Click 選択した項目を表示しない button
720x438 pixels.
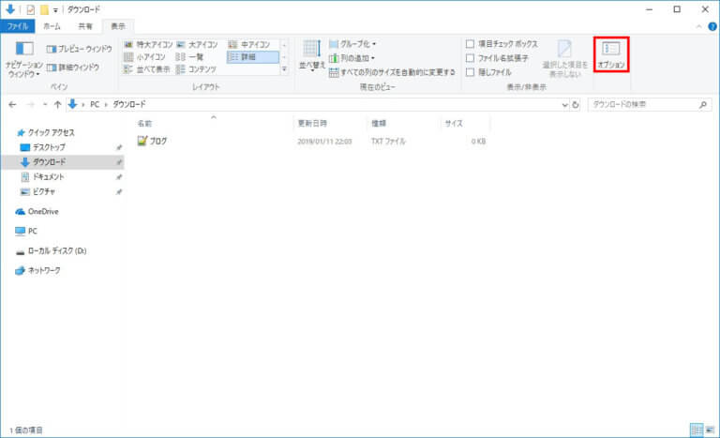click(x=564, y=58)
